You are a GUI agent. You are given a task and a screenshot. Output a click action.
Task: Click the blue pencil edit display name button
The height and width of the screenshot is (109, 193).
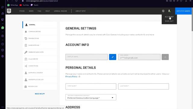(x=112, y=57)
